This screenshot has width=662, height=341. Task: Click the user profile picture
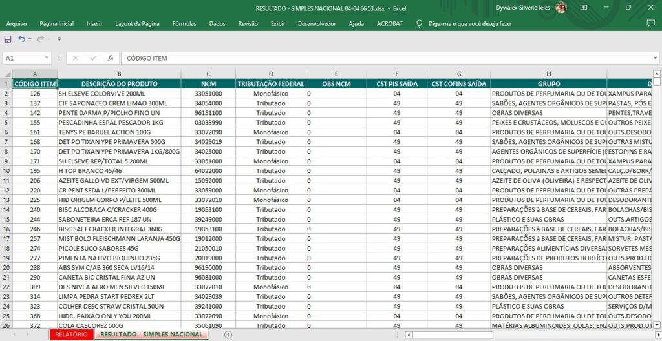[x=561, y=7]
